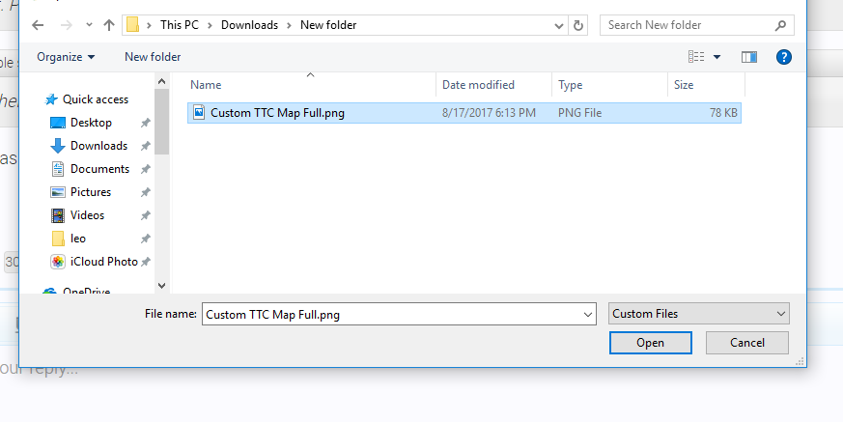843x422 pixels.
Task: Click the Open button
Action: click(x=650, y=343)
